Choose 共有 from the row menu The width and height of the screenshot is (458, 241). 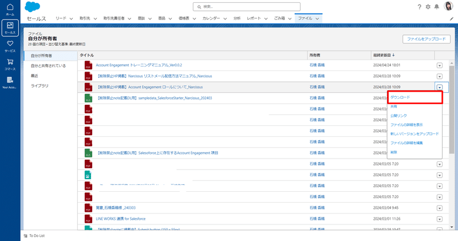click(394, 106)
